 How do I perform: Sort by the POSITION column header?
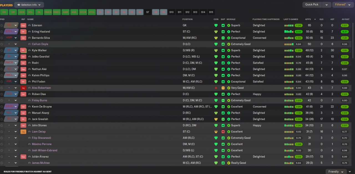[187, 19]
